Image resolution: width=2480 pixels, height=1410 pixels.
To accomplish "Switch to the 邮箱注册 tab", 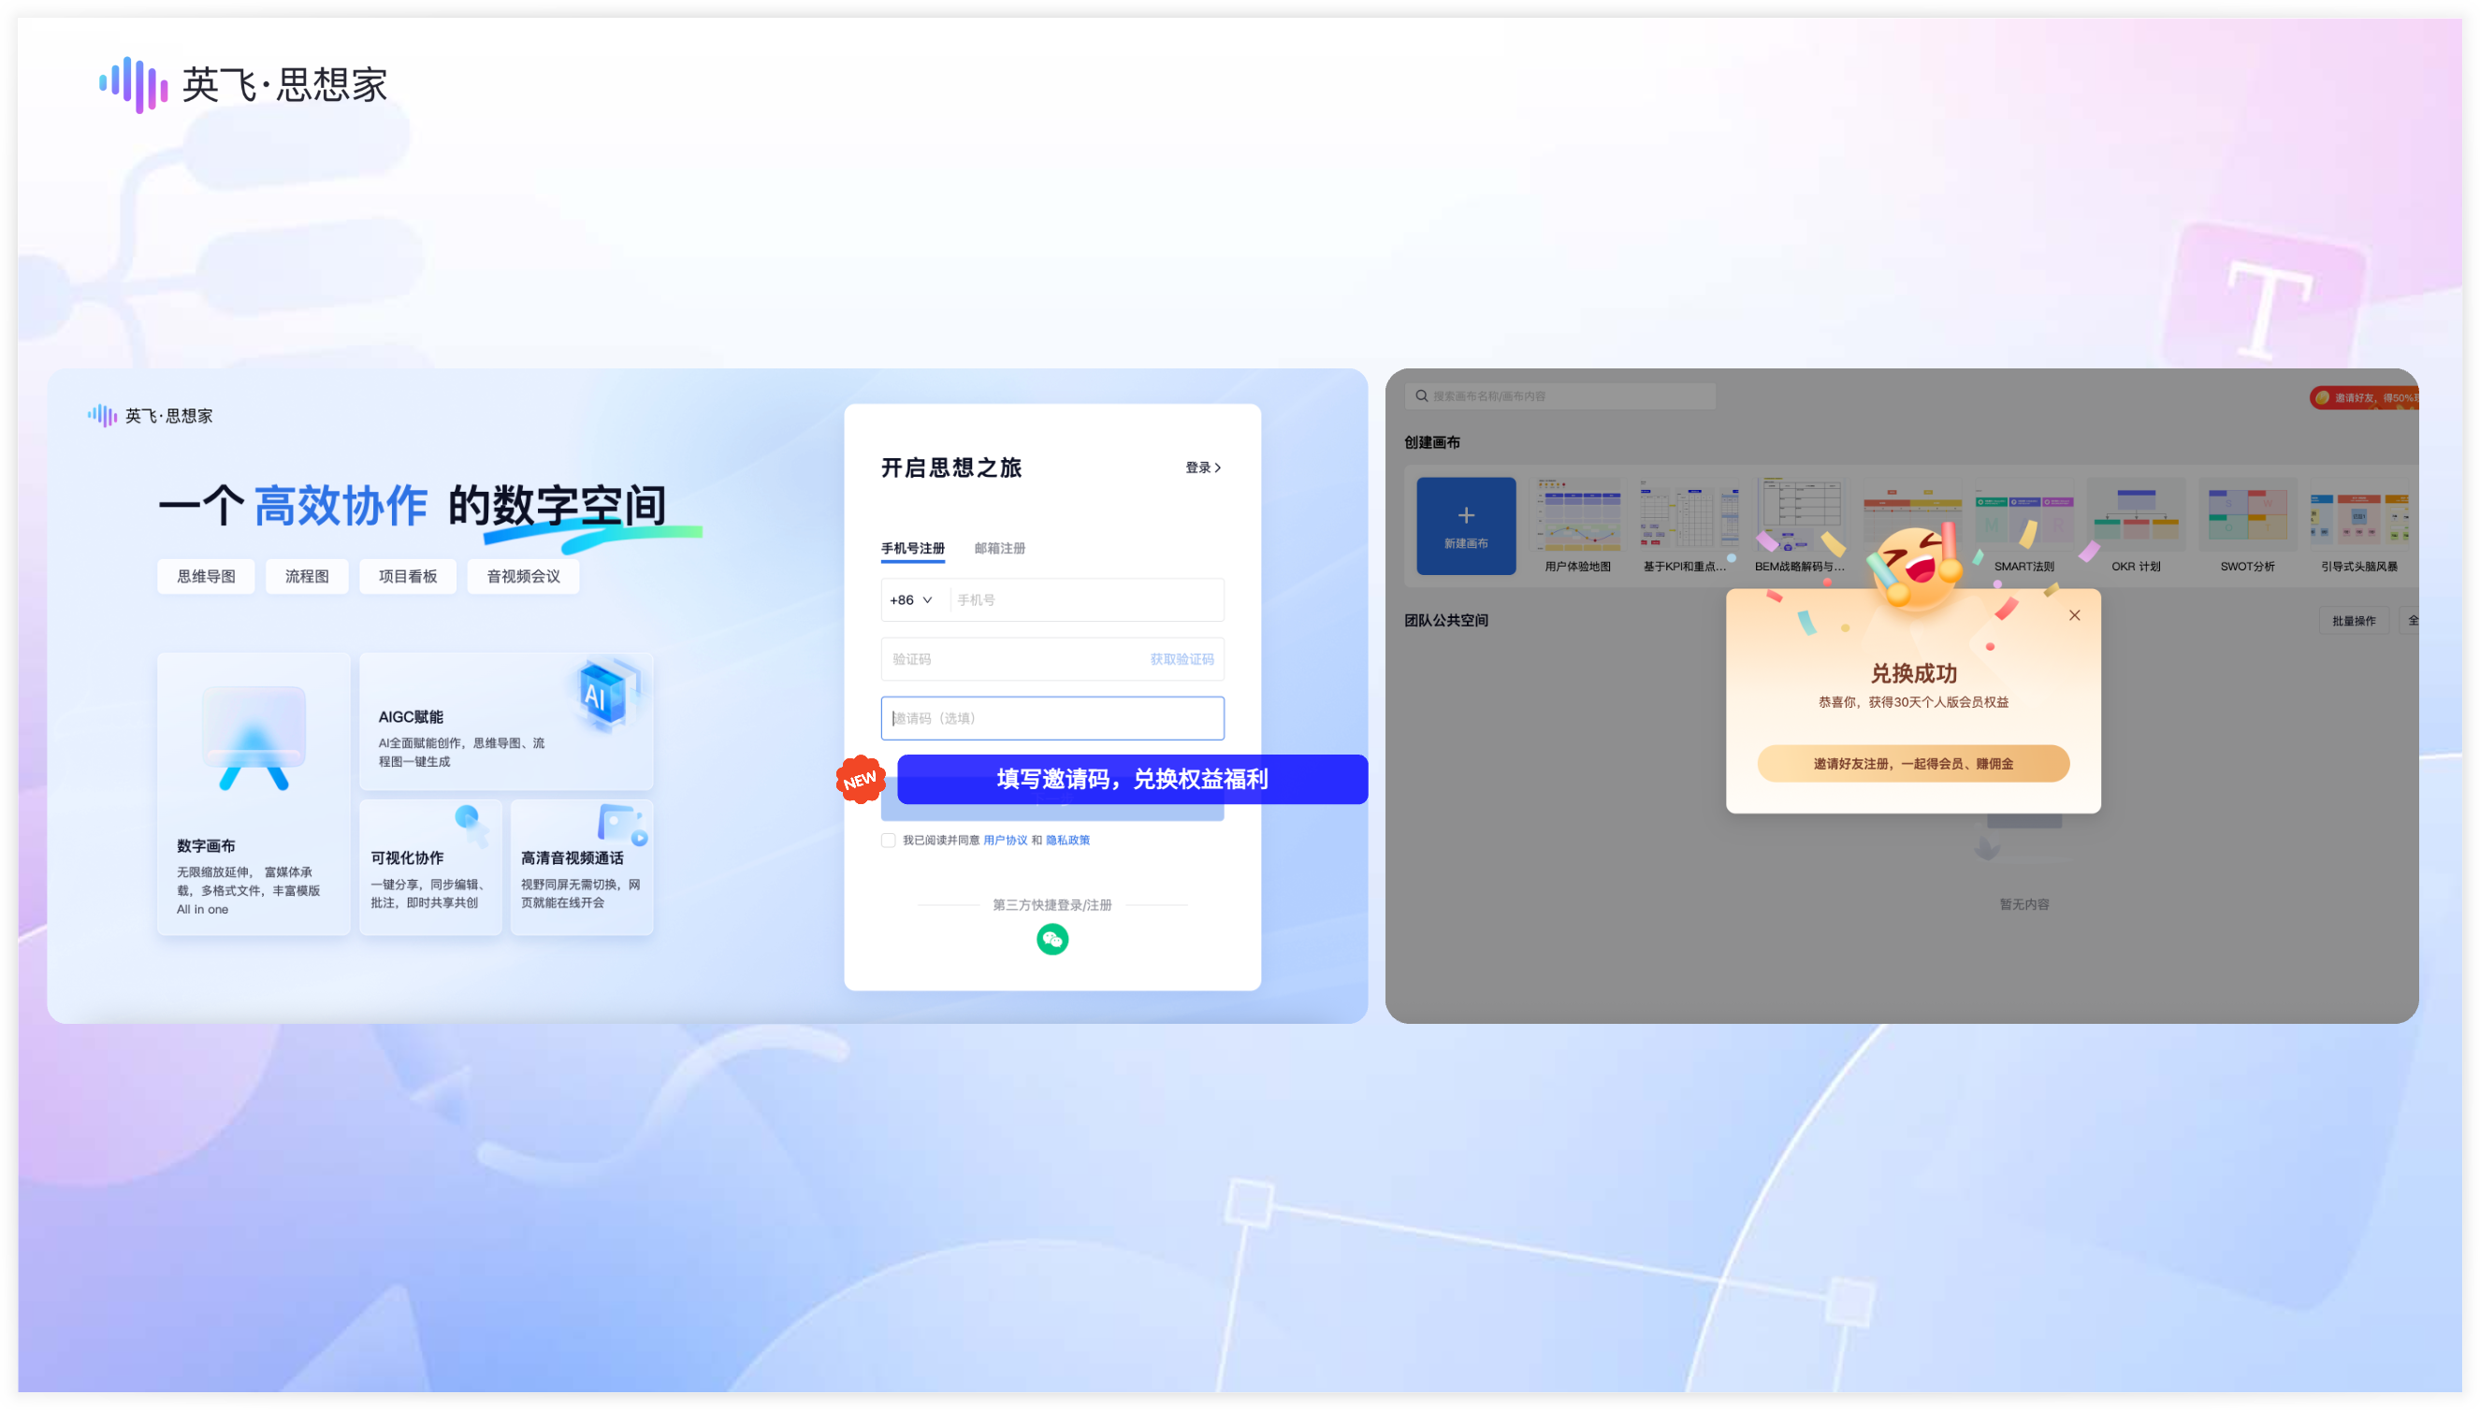I will click(999, 548).
